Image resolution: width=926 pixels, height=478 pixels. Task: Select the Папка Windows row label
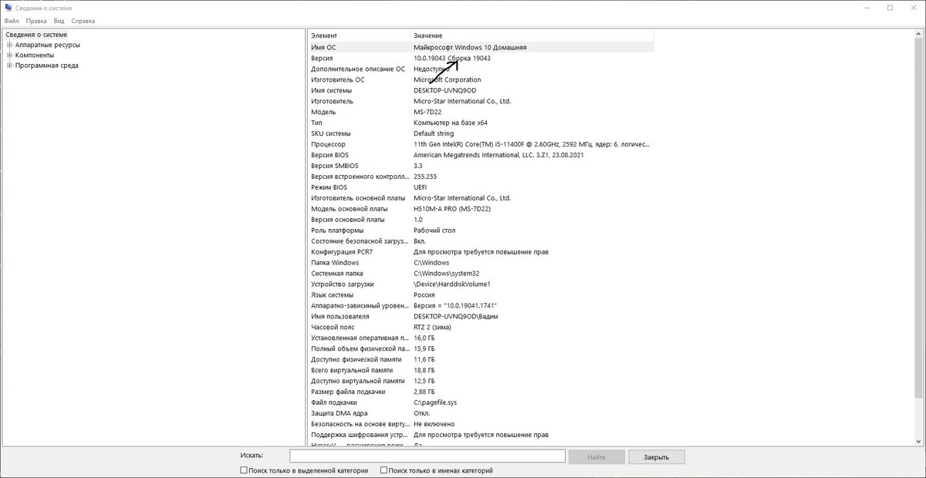pyautogui.click(x=335, y=263)
